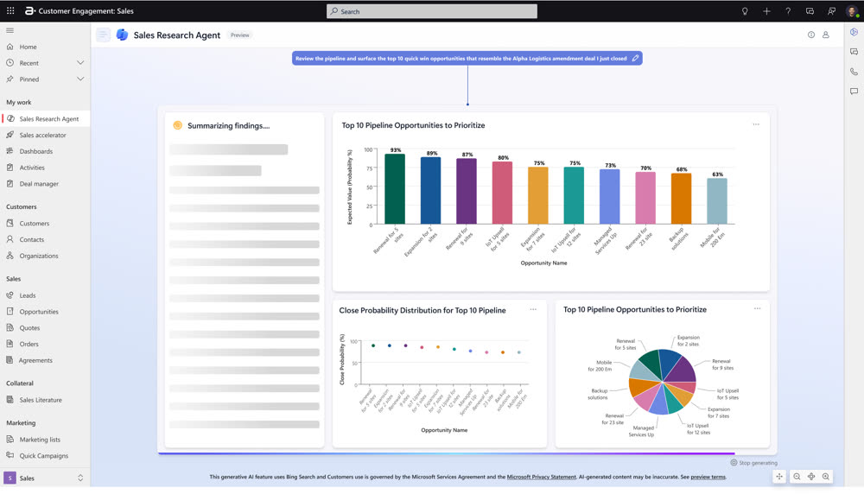Open the user profile avatar
The height and width of the screenshot is (494, 864).
pyautogui.click(x=853, y=11)
